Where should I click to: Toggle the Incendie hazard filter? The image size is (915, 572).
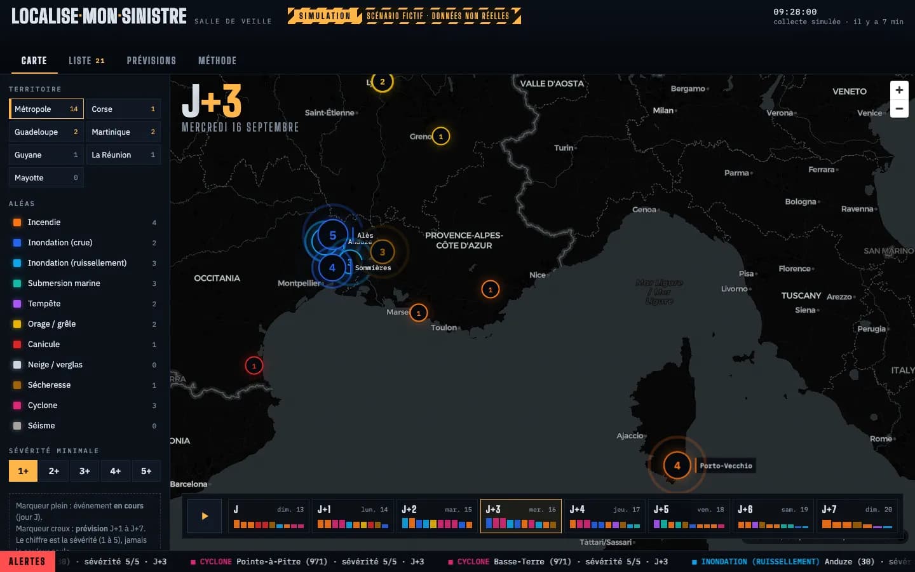[x=85, y=222]
